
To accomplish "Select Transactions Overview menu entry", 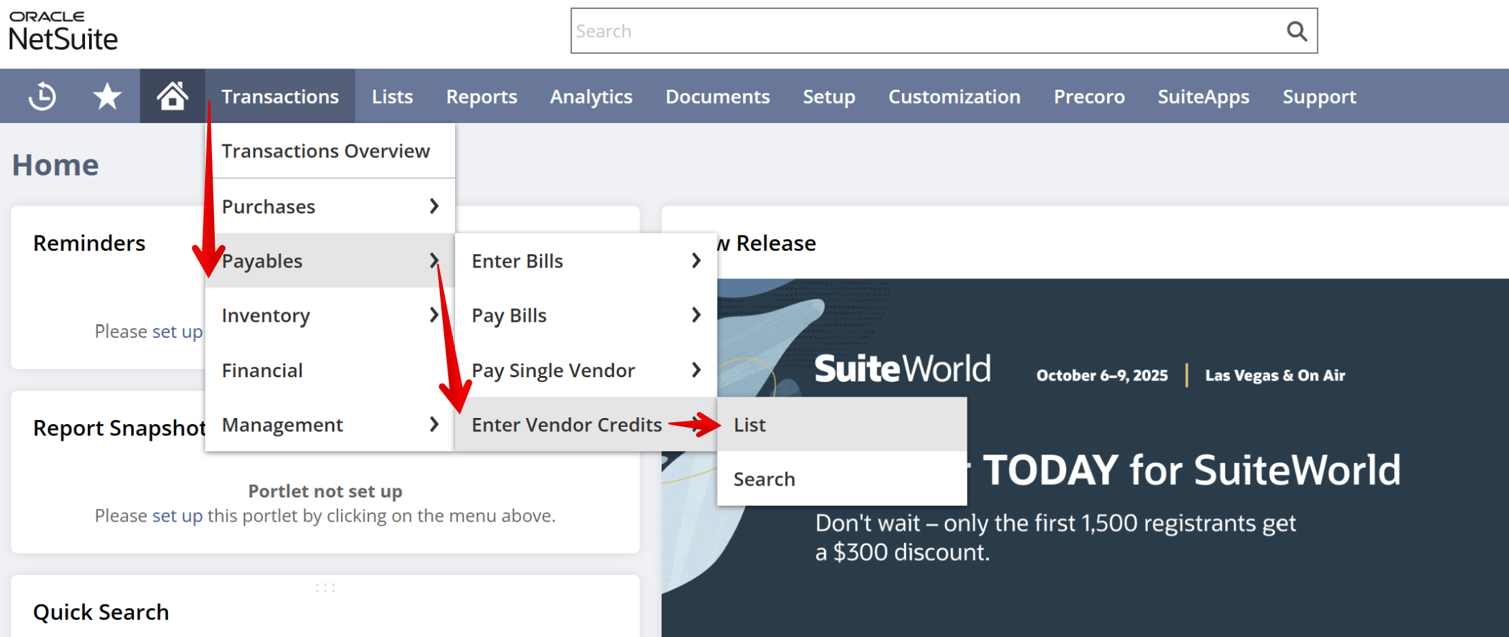I will tap(330, 151).
